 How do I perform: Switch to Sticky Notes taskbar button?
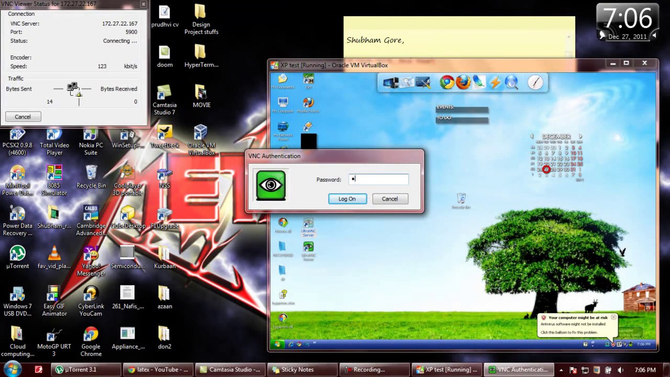(x=302, y=370)
